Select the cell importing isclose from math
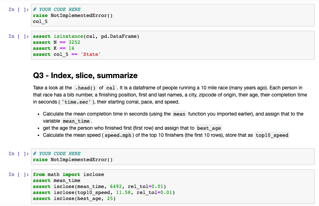Viewport: 319px width, 206px height. [x=173, y=187]
